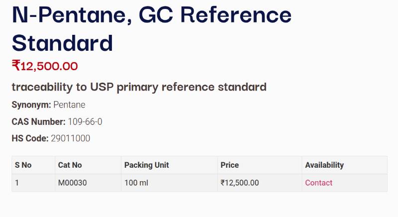Click the Contact availability link
This screenshot has width=398, height=217.
coord(318,183)
